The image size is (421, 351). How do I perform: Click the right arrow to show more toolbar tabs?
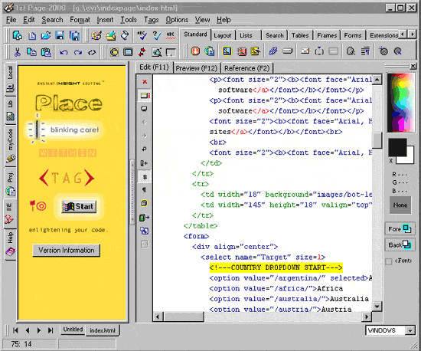tap(412, 34)
